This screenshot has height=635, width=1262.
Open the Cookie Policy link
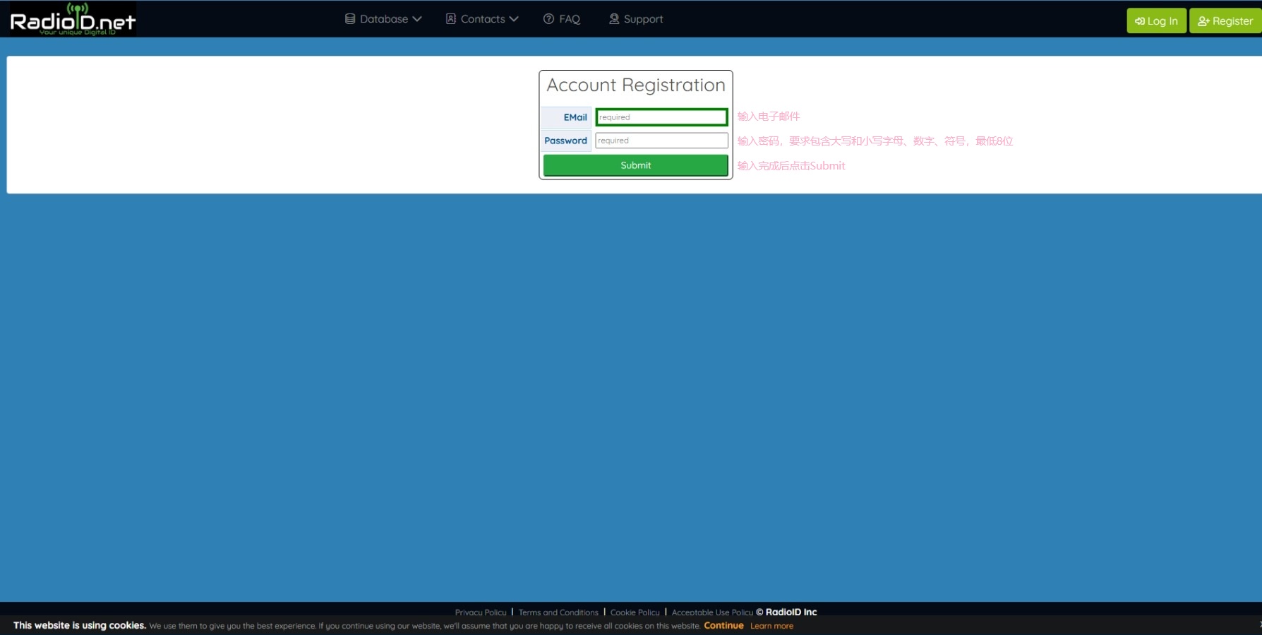pos(635,612)
